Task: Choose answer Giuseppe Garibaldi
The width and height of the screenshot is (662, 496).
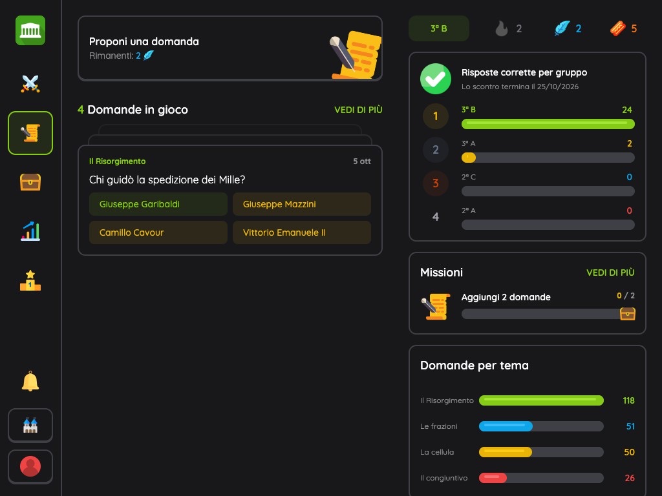Action: tap(158, 204)
